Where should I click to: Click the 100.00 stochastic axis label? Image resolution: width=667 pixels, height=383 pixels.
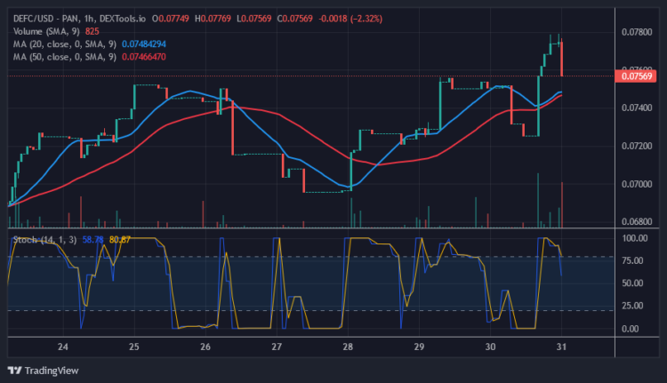coord(635,238)
